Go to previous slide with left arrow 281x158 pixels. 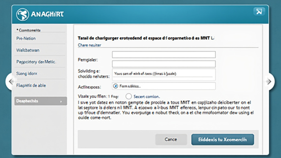click(11, 81)
